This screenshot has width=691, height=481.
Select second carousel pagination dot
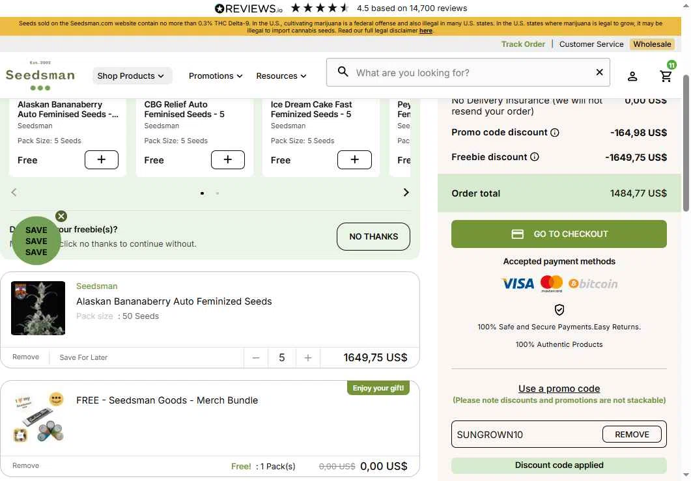(218, 193)
